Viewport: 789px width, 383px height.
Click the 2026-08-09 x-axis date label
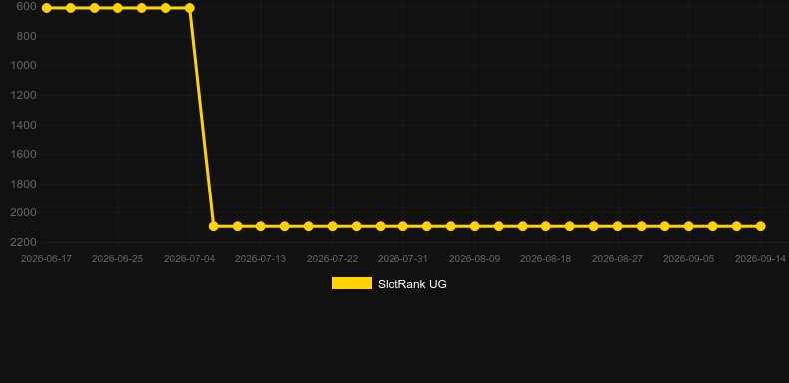[474, 259]
